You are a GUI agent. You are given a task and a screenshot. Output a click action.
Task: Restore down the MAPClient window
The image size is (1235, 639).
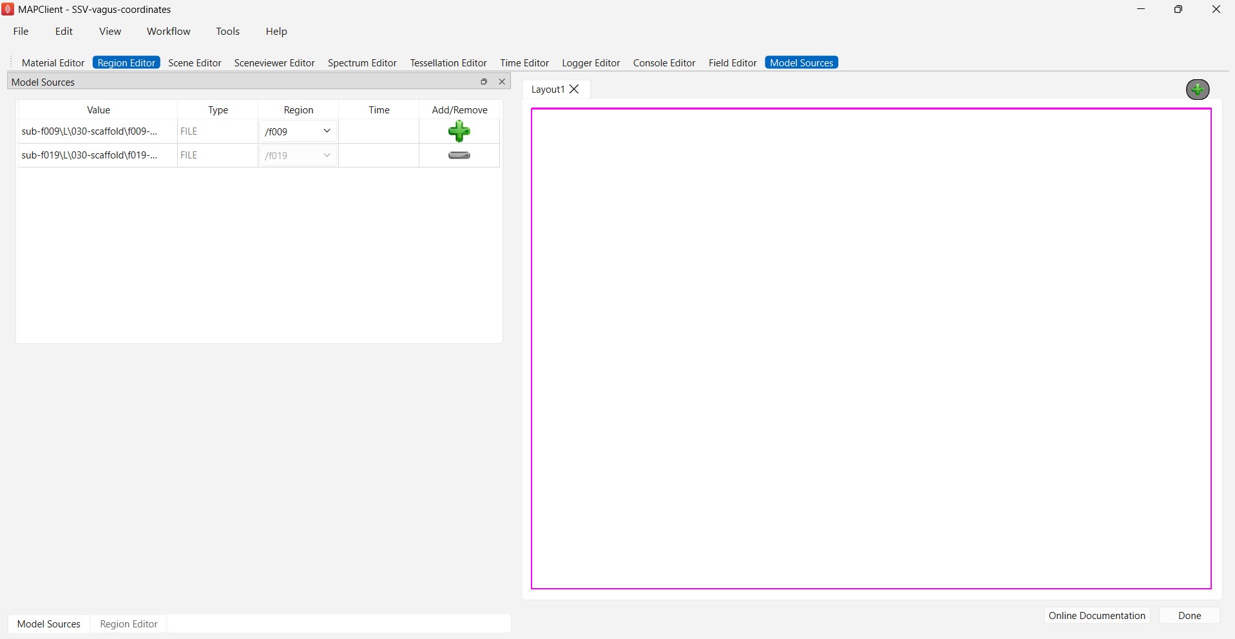click(1178, 9)
